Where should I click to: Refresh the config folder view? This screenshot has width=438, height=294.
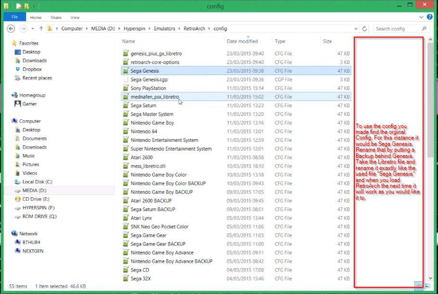click(x=365, y=29)
